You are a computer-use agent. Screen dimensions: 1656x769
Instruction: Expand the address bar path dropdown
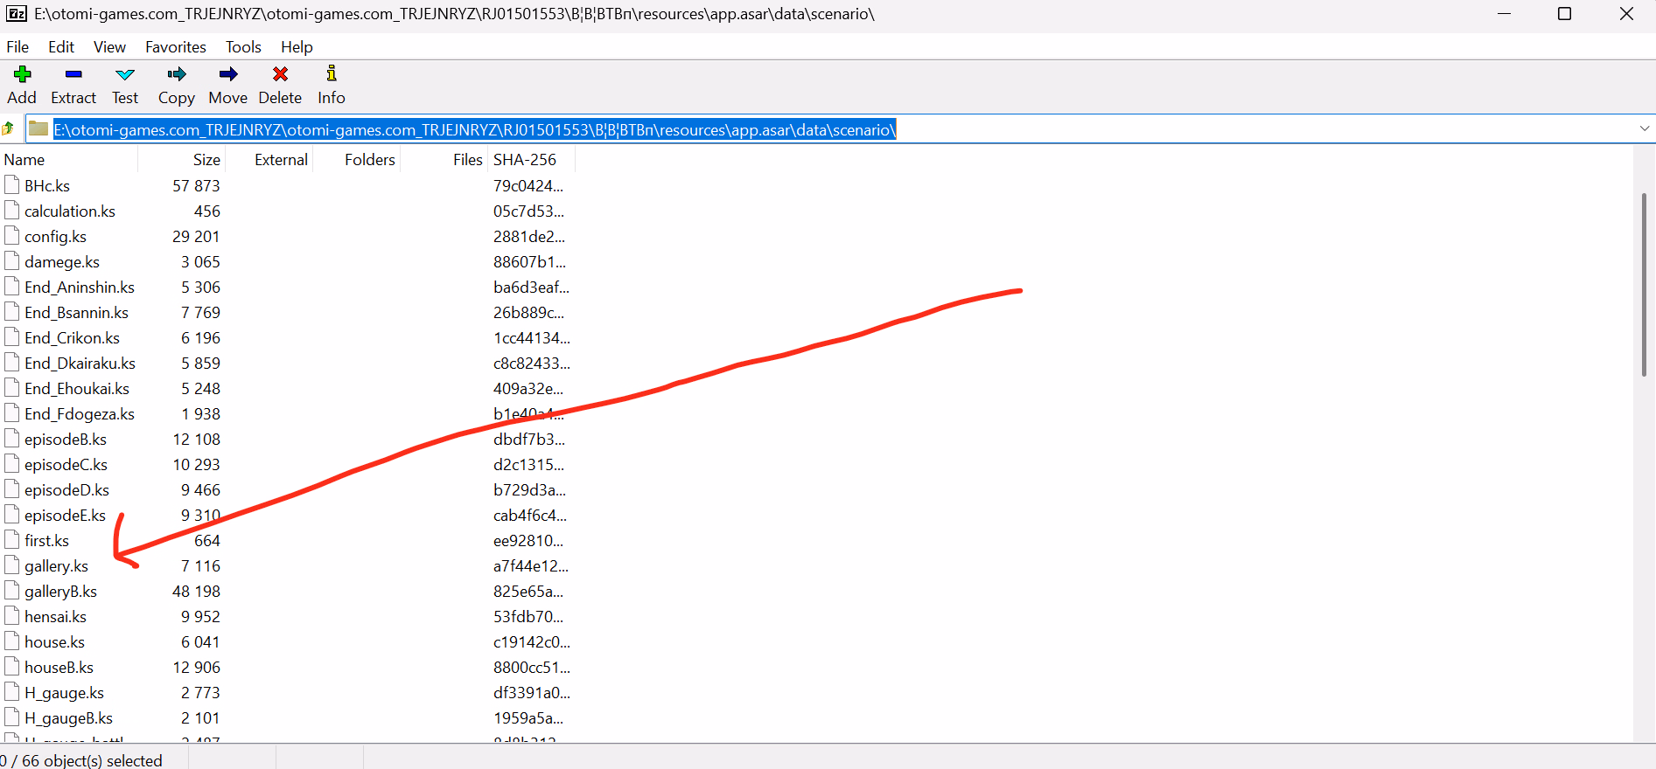pyautogui.click(x=1644, y=129)
